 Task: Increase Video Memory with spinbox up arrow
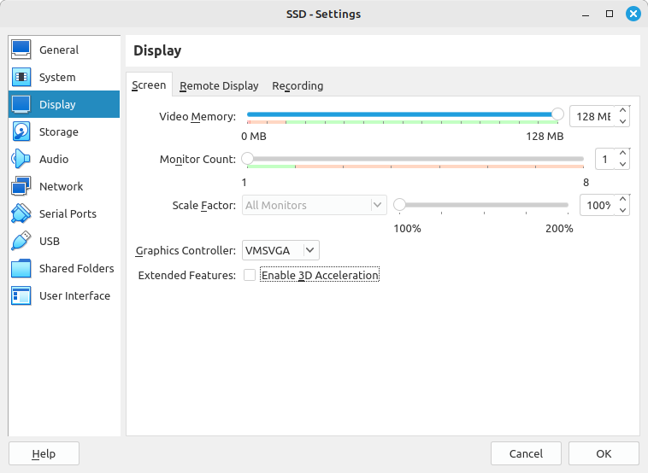[x=622, y=110]
